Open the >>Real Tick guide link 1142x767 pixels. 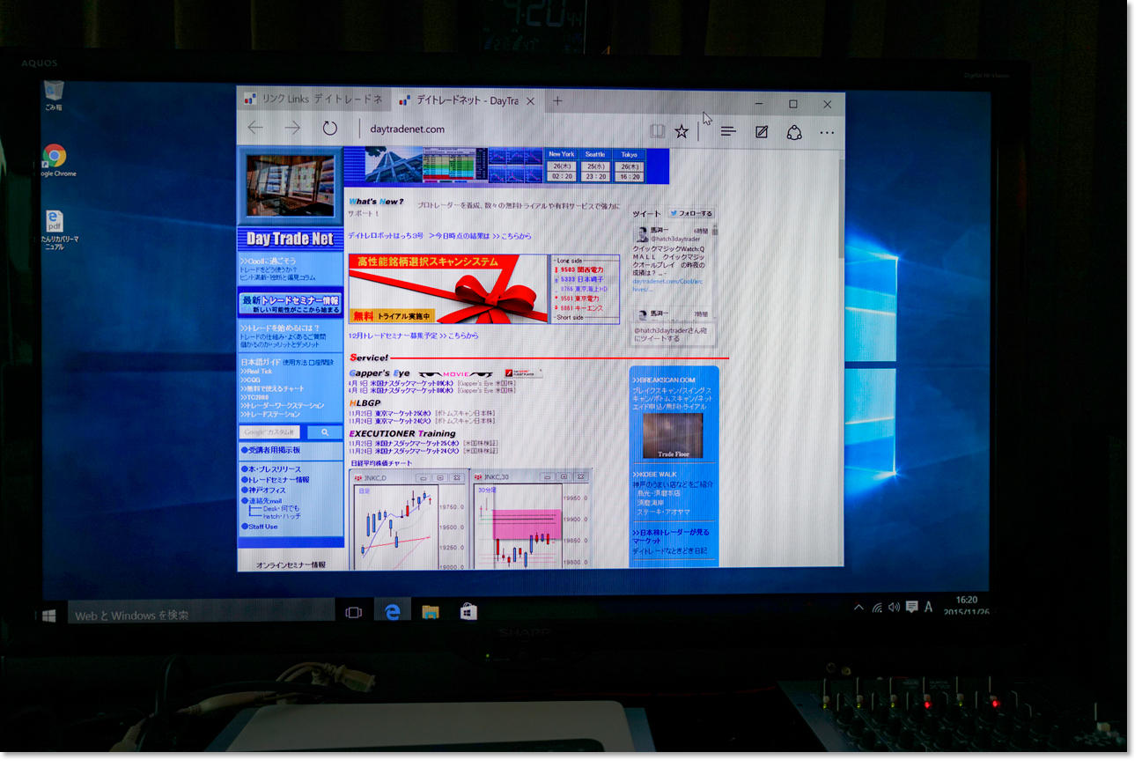click(x=256, y=372)
